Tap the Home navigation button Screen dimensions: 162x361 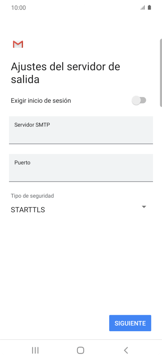(x=81, y=350)
